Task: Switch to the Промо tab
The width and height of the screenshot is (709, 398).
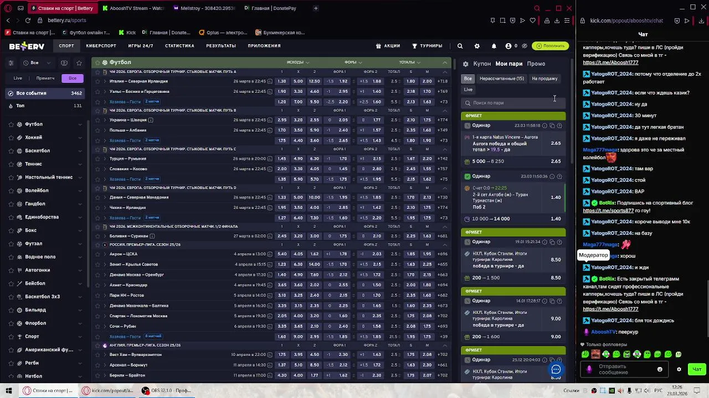Action: pos(536,64)
